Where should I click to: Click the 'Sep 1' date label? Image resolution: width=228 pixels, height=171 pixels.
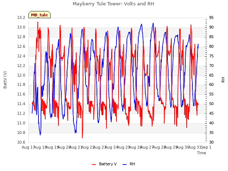pyautogui.click(x=206, y=147)
